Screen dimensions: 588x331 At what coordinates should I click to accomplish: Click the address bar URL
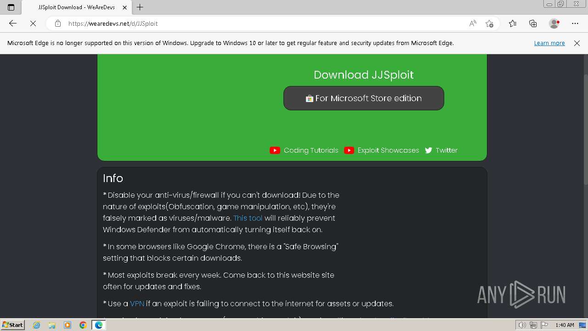point(113,23)
